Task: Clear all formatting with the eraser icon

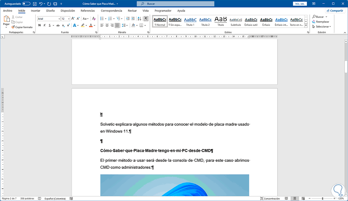Action: coord(94,19)
